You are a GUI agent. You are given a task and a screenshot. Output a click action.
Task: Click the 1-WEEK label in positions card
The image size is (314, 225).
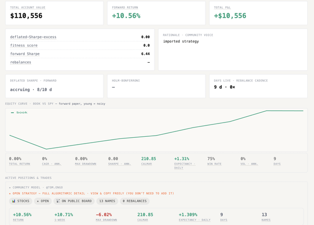pyautogui.click(x=60, y=220)
